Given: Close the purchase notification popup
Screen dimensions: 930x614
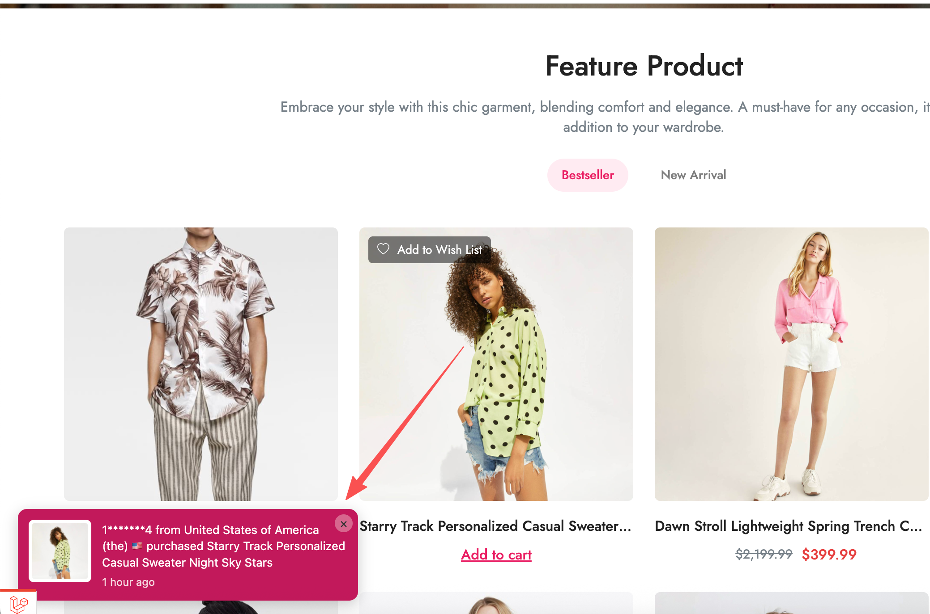Looking at the screenshot, I should tap(344, 524).
